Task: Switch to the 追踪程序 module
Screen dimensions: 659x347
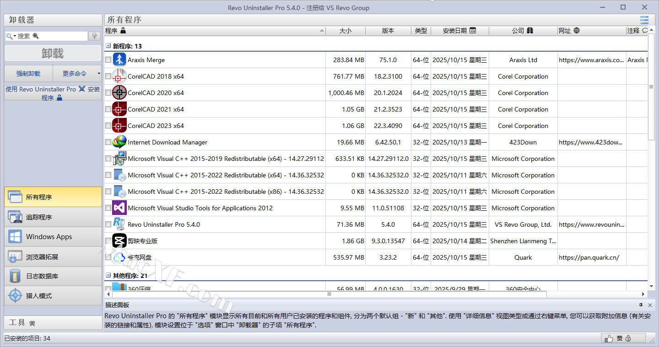Action: tap(53, 217)
